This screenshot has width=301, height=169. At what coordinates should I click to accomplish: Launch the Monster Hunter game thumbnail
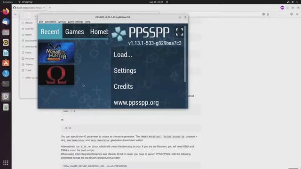56,53
